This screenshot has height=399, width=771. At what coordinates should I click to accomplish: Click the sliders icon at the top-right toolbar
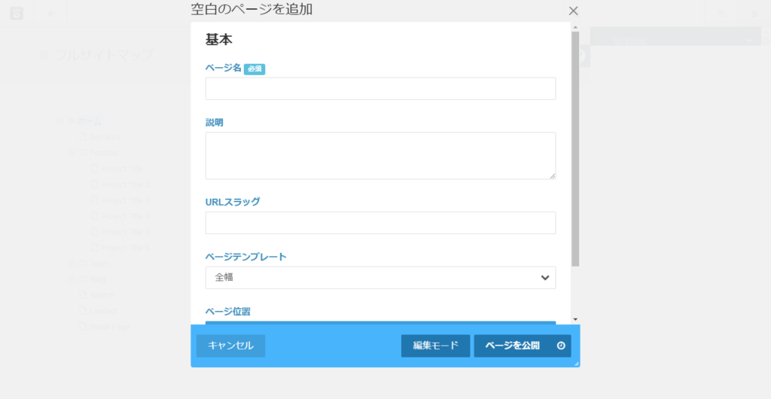click(x=754, y=13)
